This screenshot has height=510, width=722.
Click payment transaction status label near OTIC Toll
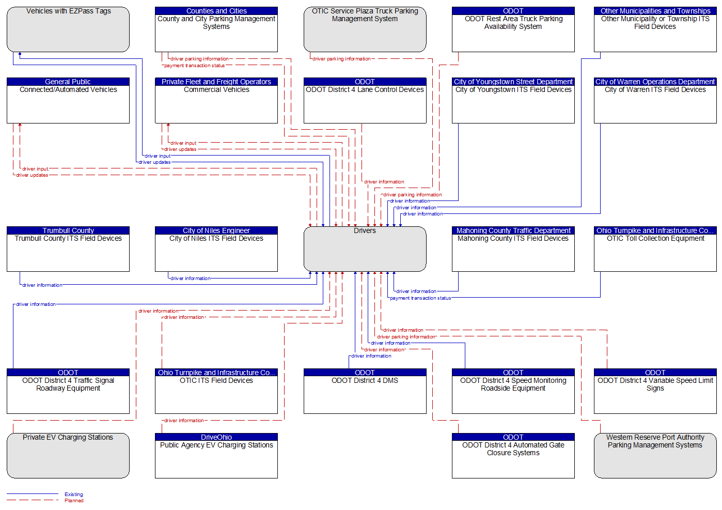click(420, 298)
